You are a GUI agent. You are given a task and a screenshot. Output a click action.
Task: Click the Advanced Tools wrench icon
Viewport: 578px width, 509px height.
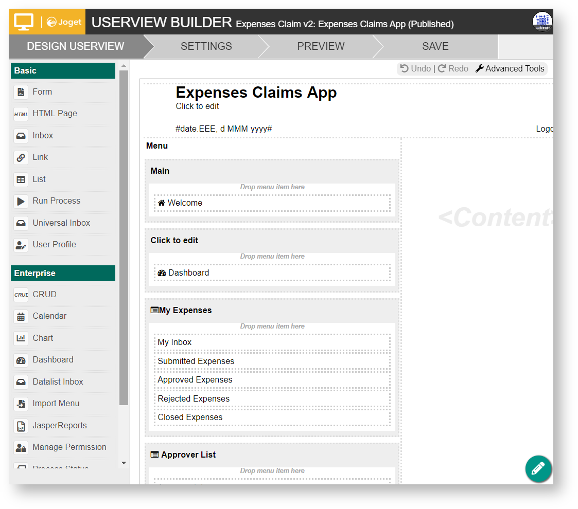point(479,68)
